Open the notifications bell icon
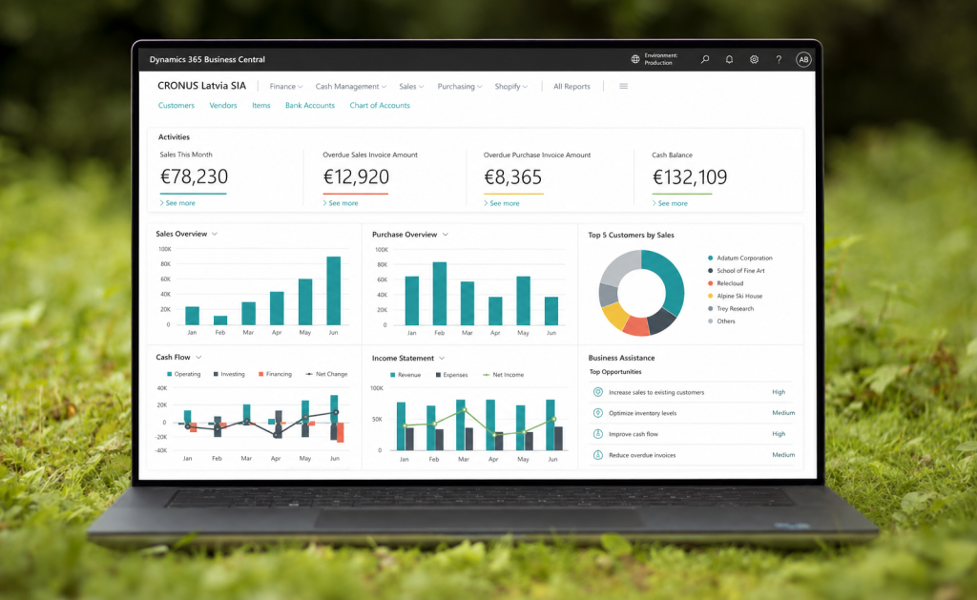Viewport: 977px width, 600px height. coord(729,59)
